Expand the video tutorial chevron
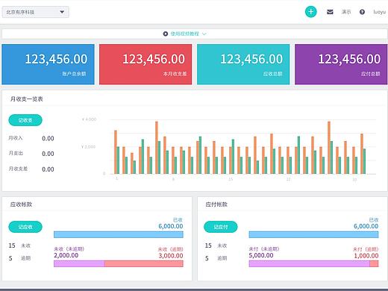 tap(204, 34)
